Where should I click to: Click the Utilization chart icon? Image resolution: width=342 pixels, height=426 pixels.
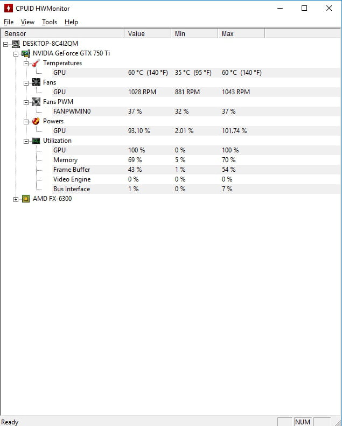36,141
